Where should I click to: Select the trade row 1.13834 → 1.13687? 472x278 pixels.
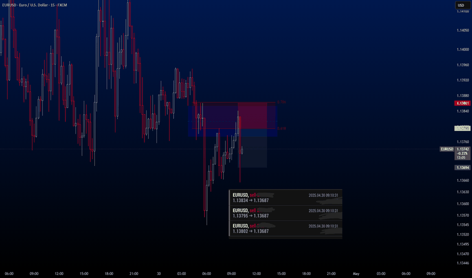(286, 198)
